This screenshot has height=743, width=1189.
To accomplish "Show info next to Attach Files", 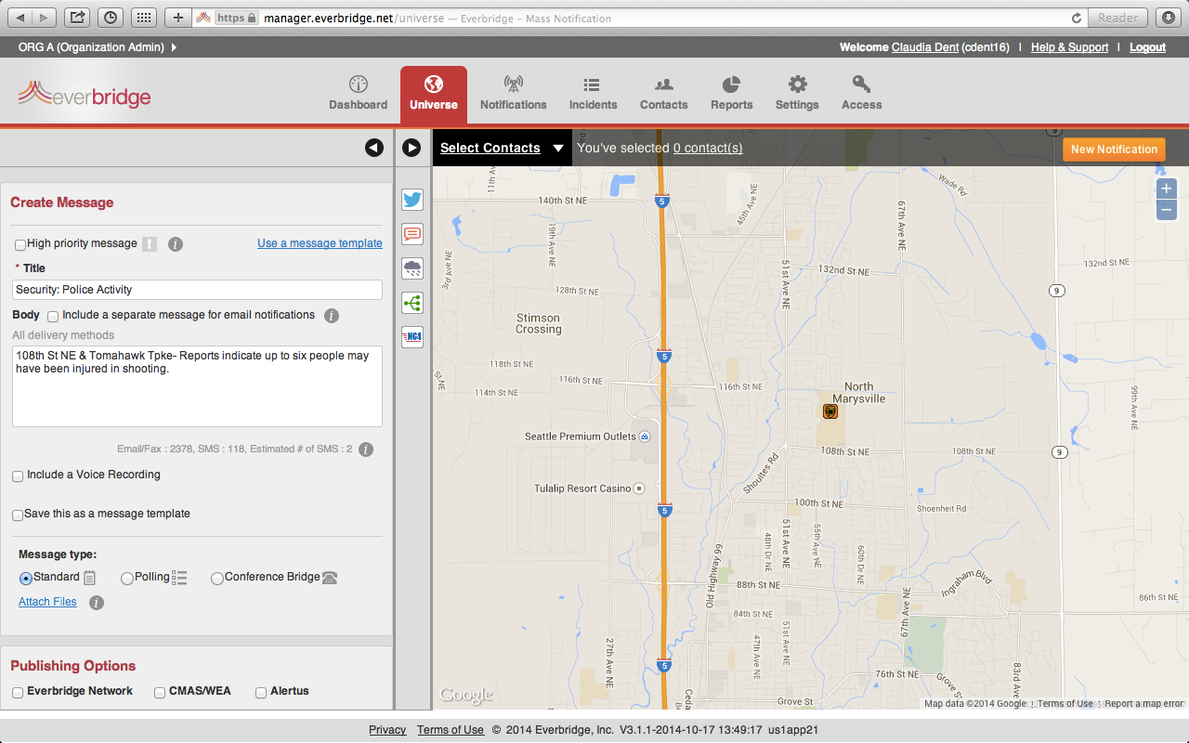I will click(x=97, y=603).
